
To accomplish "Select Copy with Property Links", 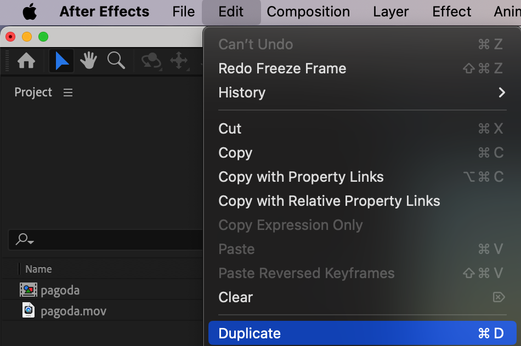I will point(301,177).
